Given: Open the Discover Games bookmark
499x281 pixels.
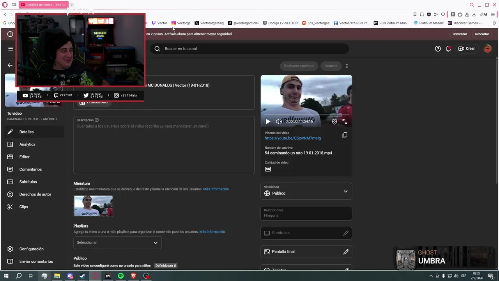Looking at the screenshot, I should point(465,23).
